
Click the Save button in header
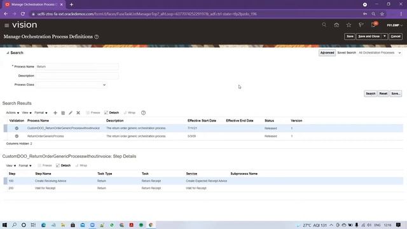[x=350, y=37]
